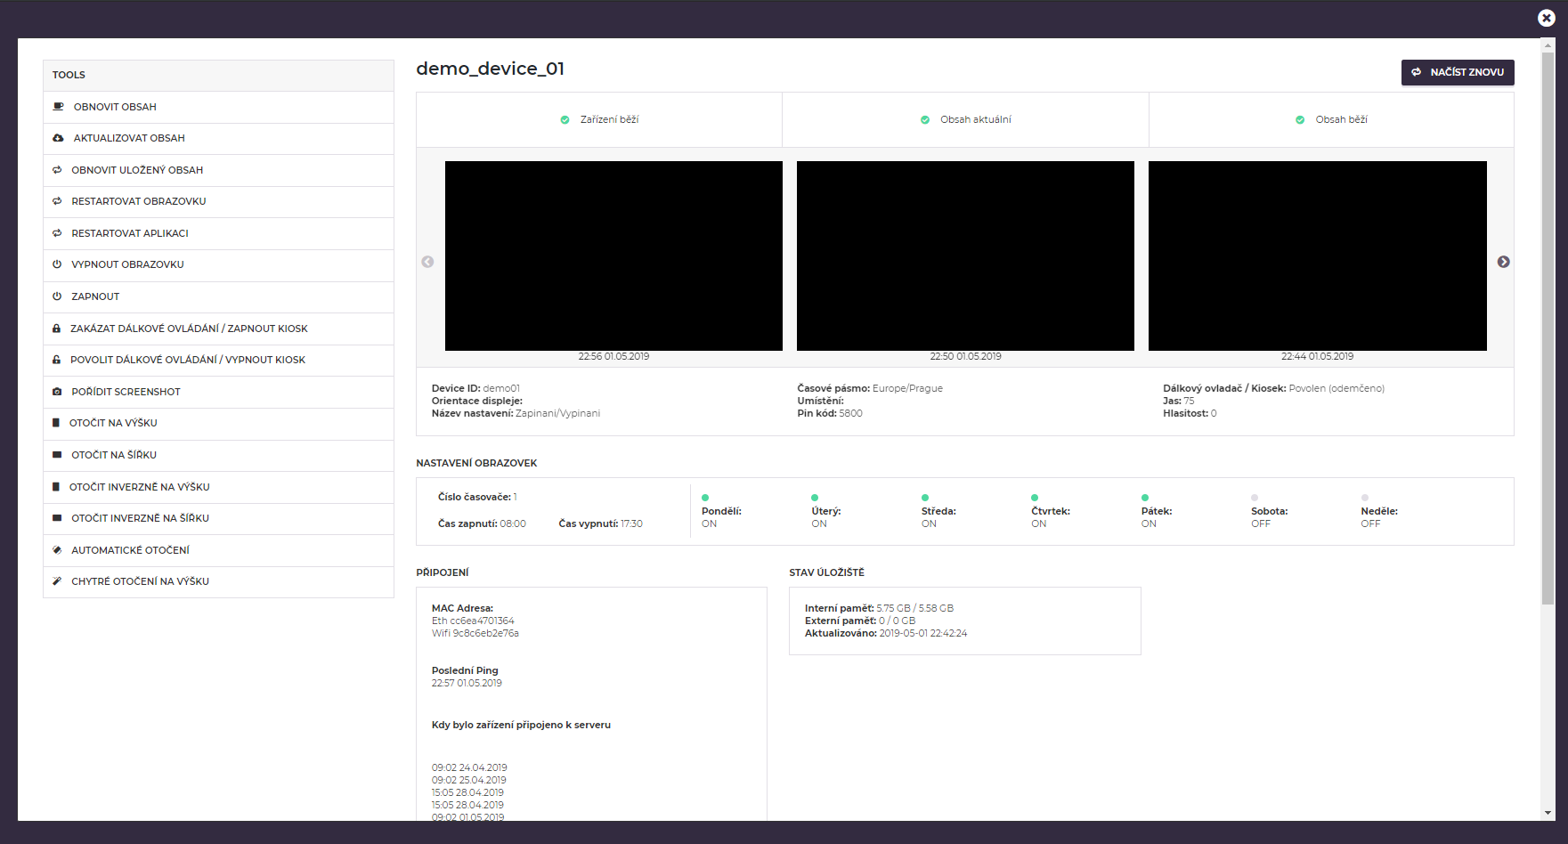The height and width of the screenshot is (844, 1568).
Task: Click the refresh icon beside Obnovit uložený obsah
Action: (x=57, y=170)
